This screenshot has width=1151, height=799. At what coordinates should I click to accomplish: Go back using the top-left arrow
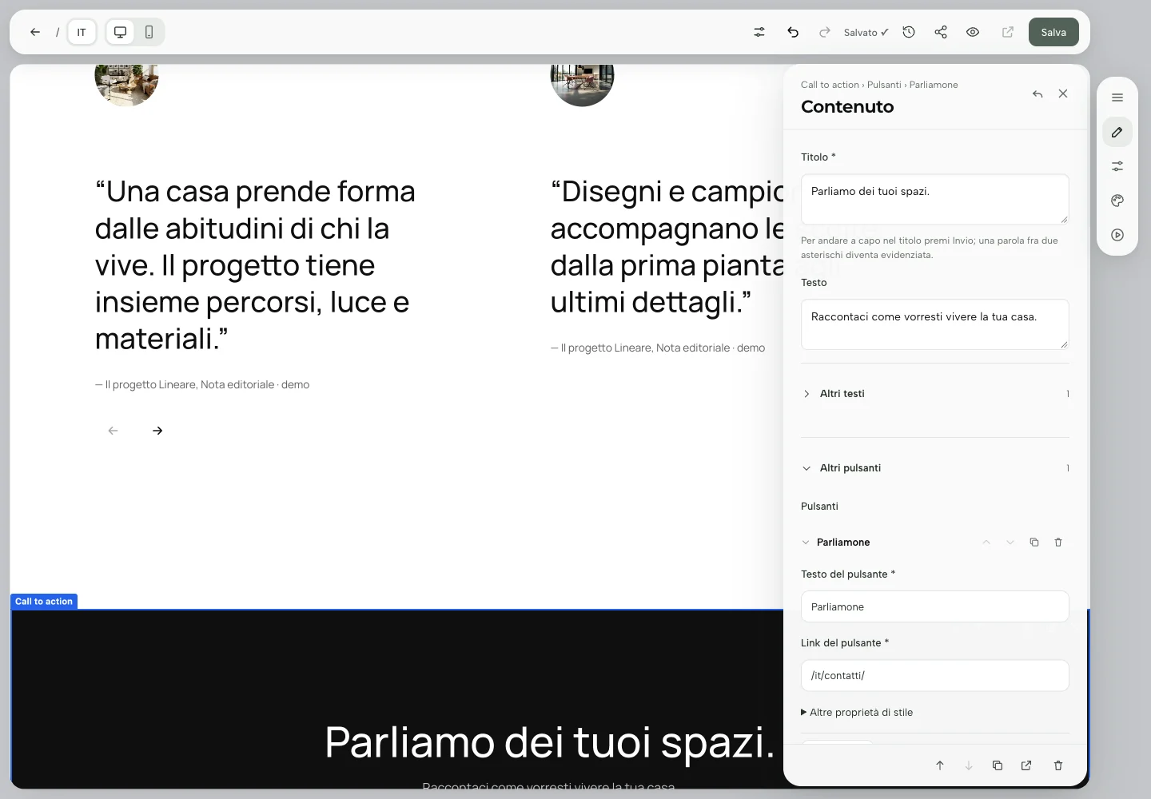pyautogui.click(x=35, y=32)
